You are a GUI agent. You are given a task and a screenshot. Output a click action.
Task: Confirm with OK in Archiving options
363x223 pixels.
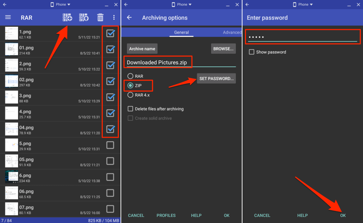(x=227, y=215)
